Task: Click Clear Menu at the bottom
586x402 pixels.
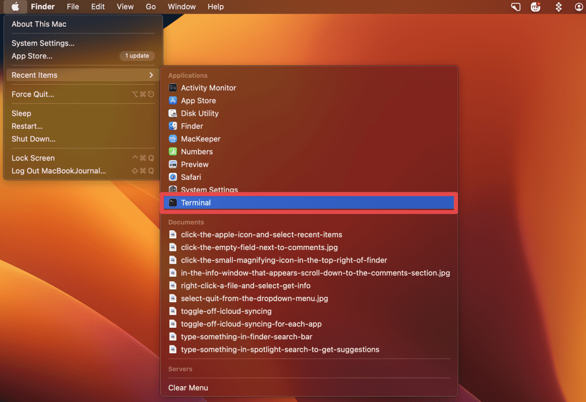Action: tap(188, 387)
